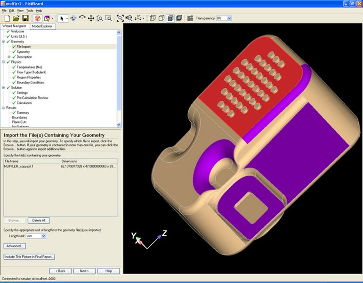The height and width of the screenshot is (283, 363).
Task: Click the Dimensions column header
Action: click(x=89, y=161)
